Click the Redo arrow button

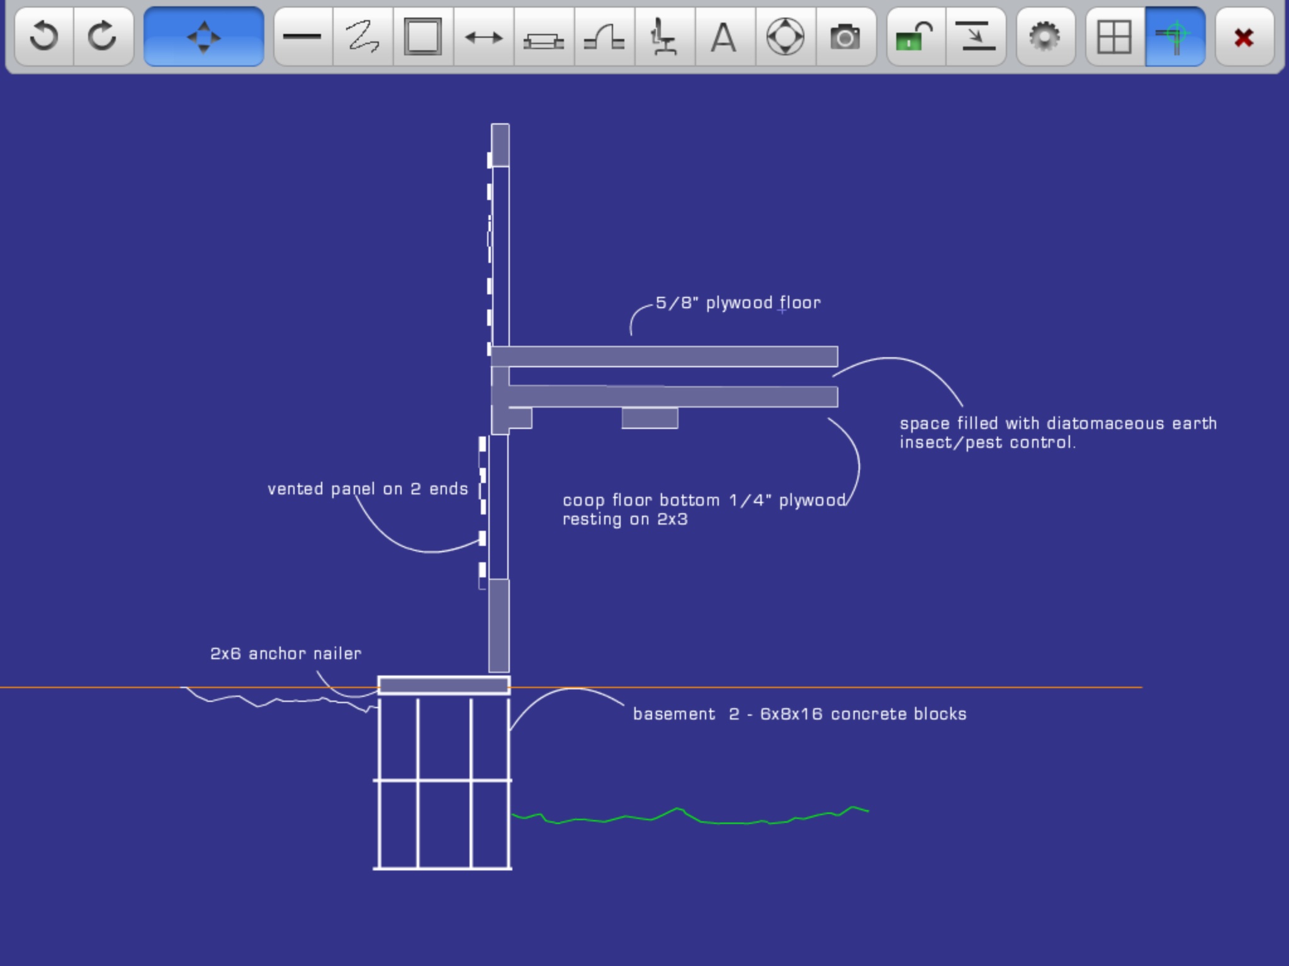pyautogui.click(x=103, y=37)
